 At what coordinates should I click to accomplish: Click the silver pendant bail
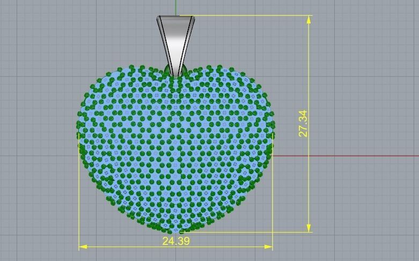coord(175,46)
